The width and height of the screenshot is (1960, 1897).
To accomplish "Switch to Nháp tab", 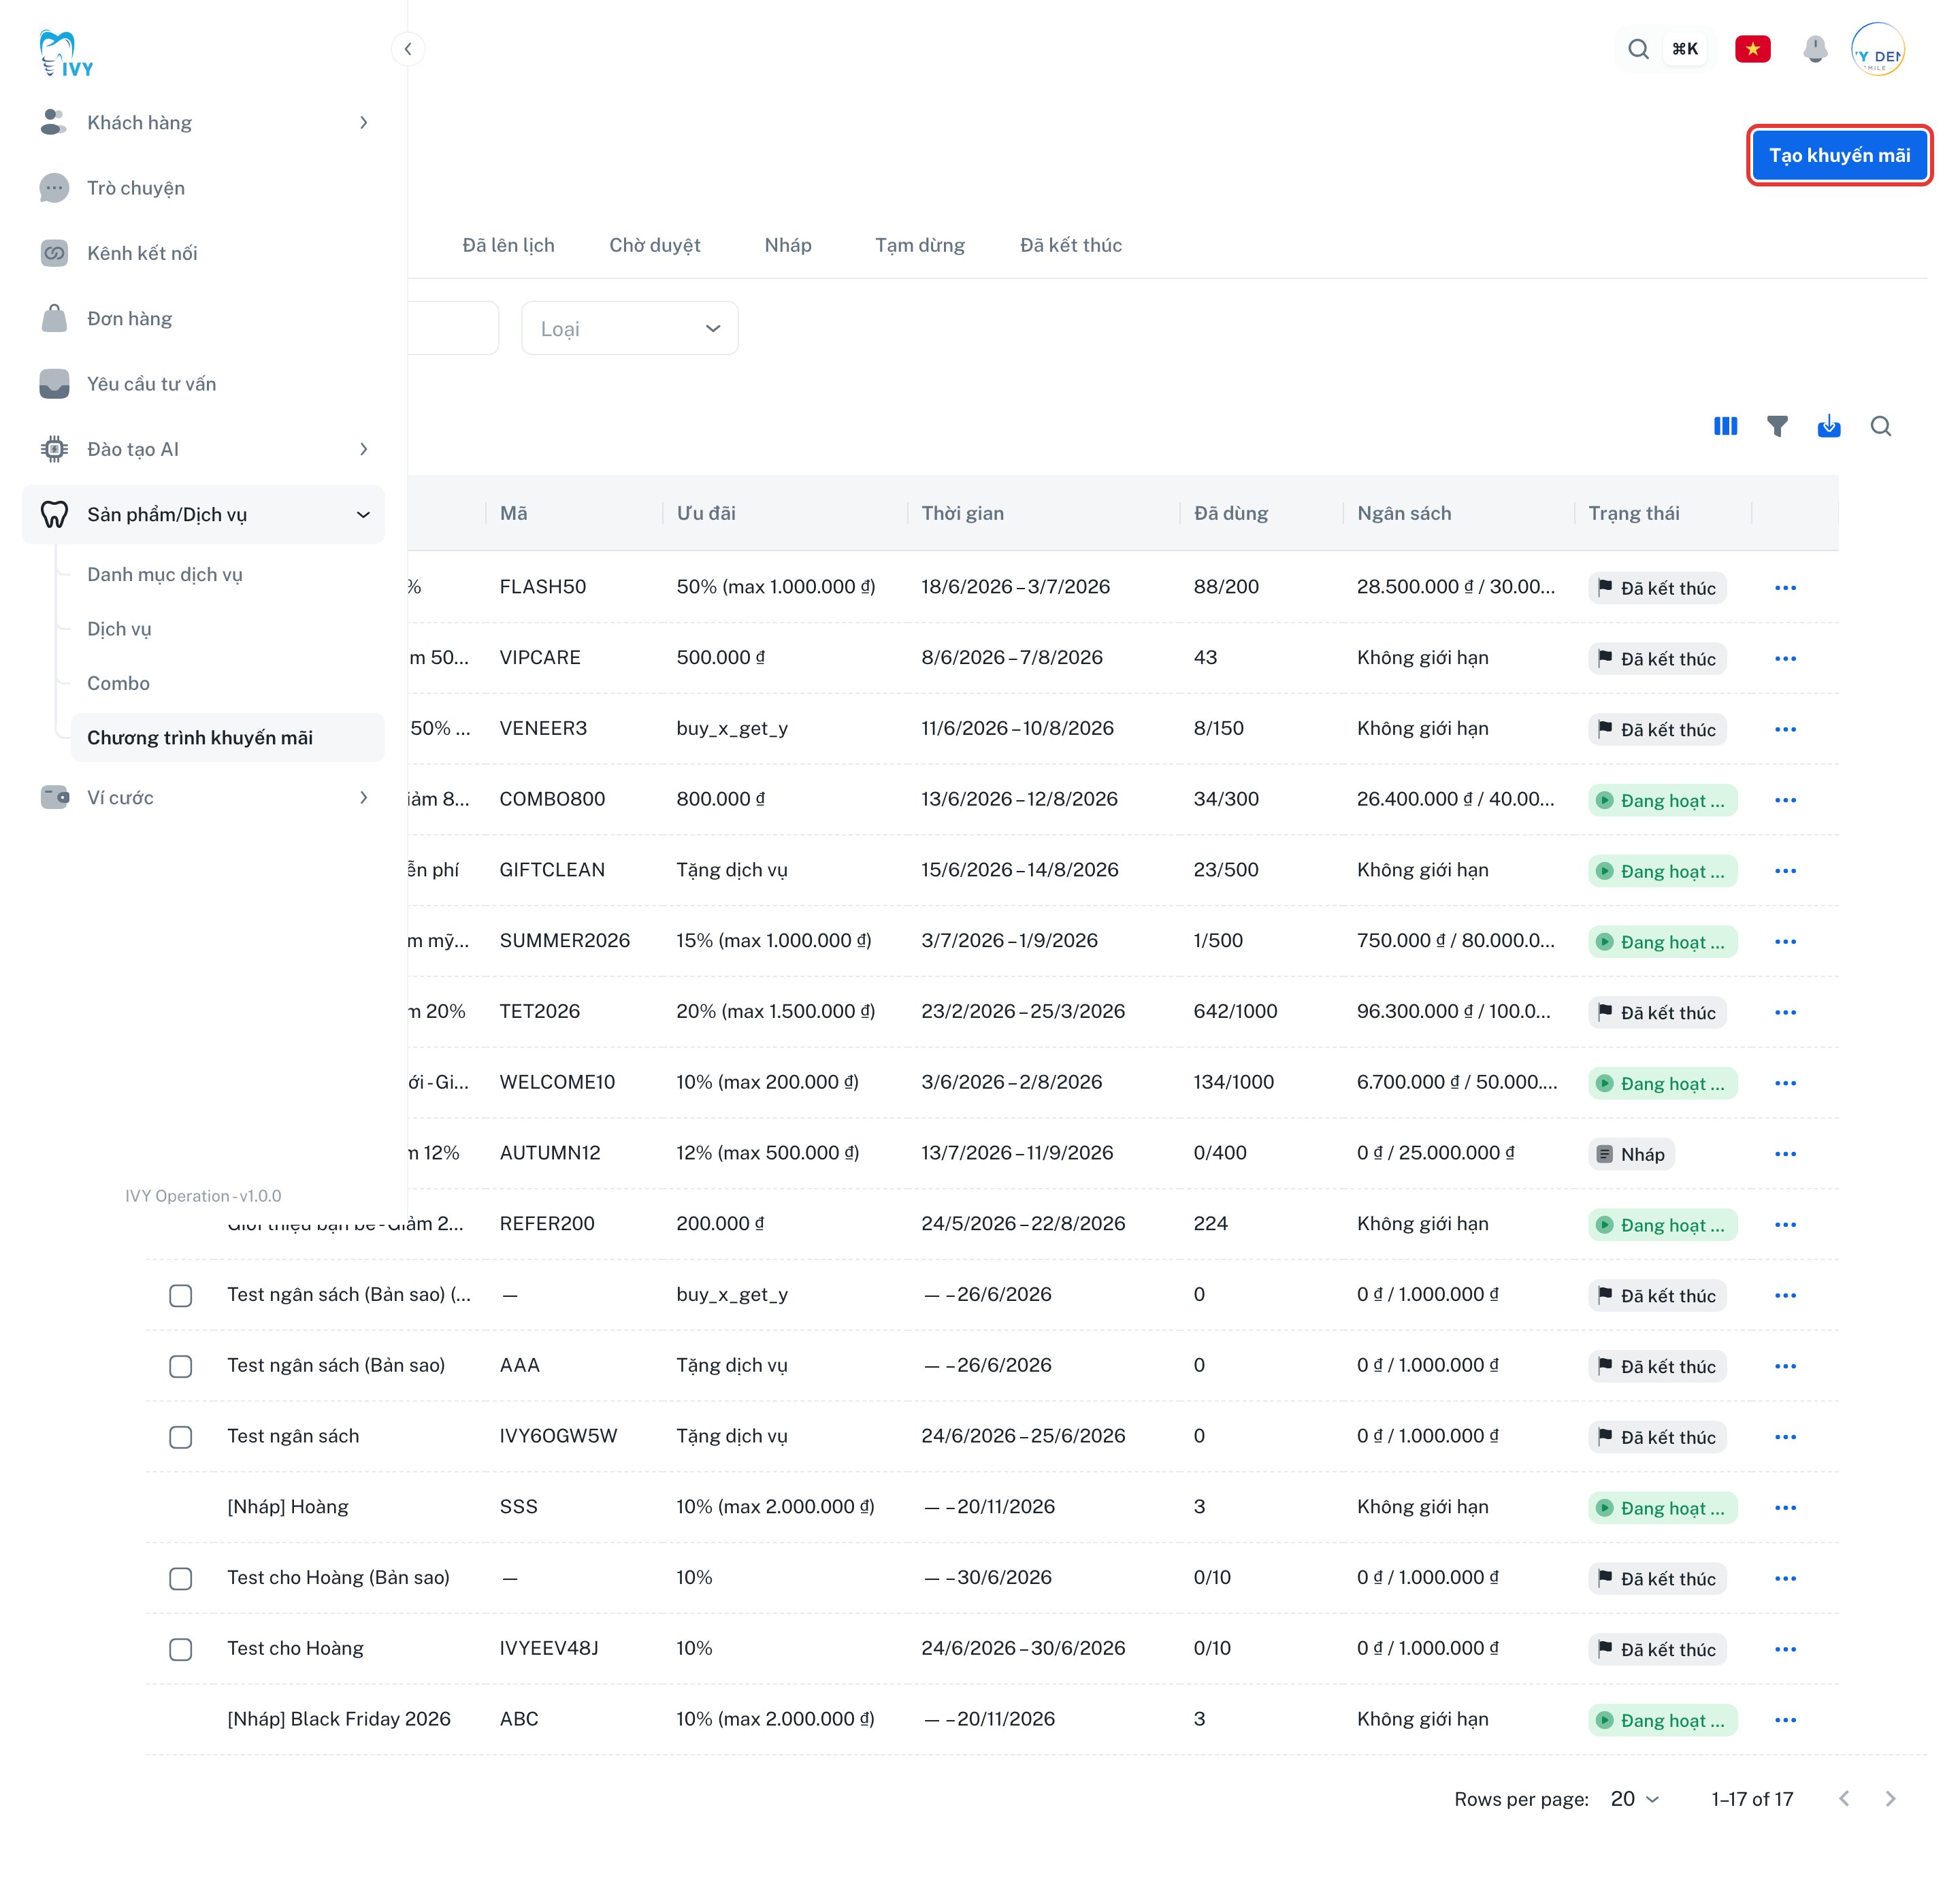I will click(x=788, y=245).
